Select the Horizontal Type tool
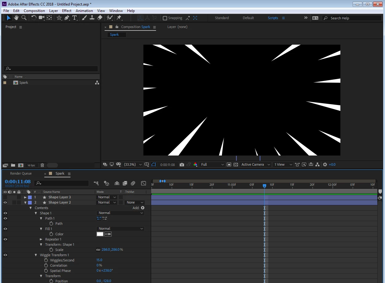Image resolution: width=385 pixels, height=283 pixels. (74, 18)
